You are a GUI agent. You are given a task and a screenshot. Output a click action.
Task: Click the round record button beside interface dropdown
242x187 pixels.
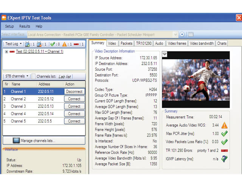(x=182, y=34)
